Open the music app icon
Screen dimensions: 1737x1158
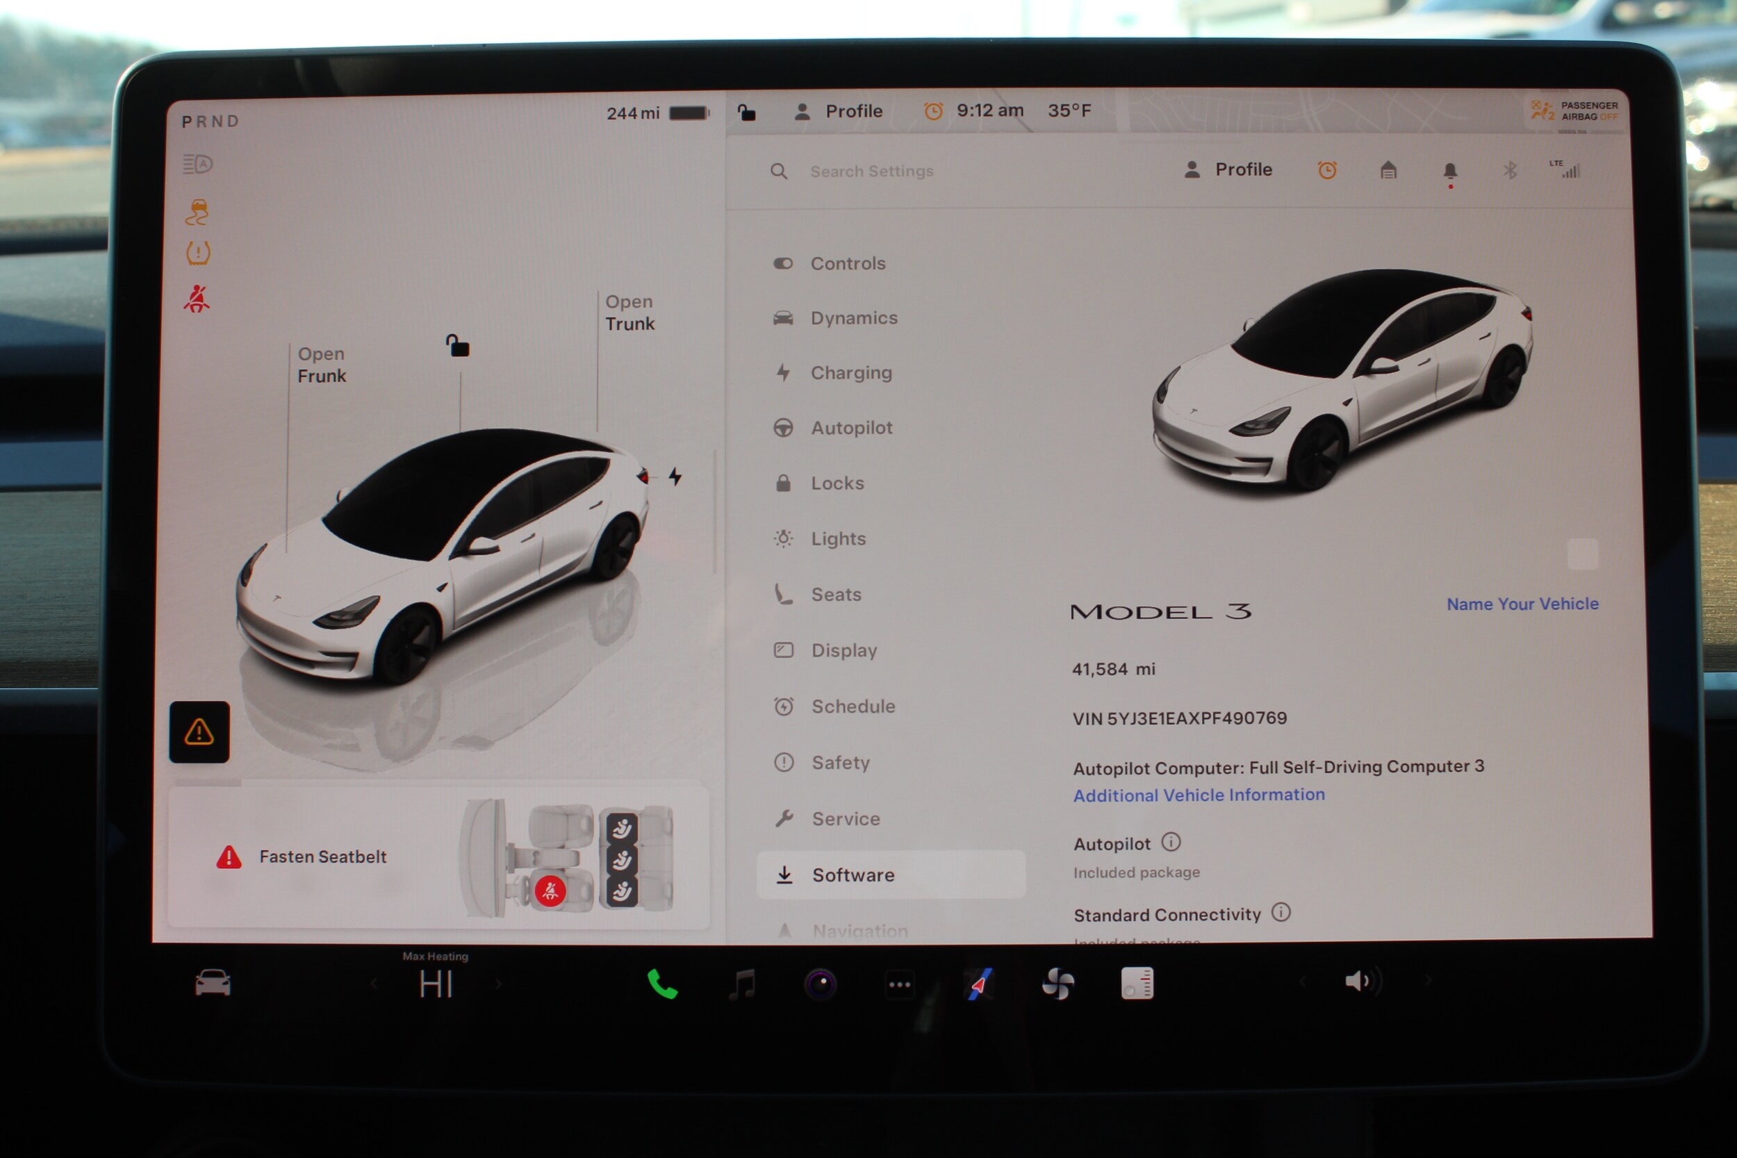[742, 984]
